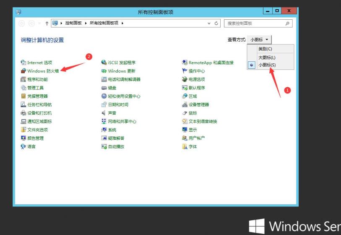Focus the 搜索控制面板 search box
The image size is (341, 235).
point(258,23)
